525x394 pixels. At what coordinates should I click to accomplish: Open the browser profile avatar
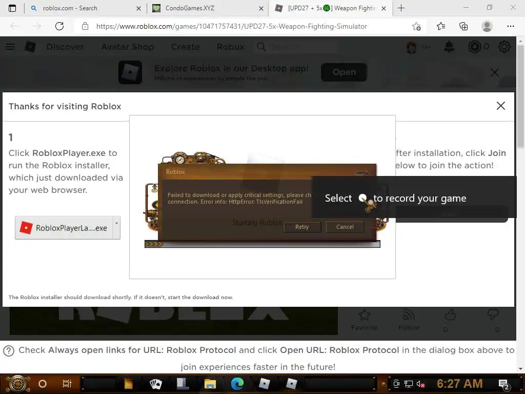[487, 26]
